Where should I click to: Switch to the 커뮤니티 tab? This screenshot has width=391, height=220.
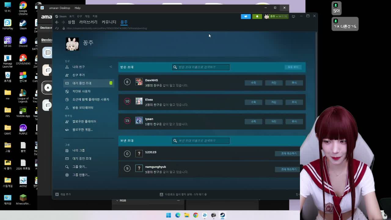[109, 22]
